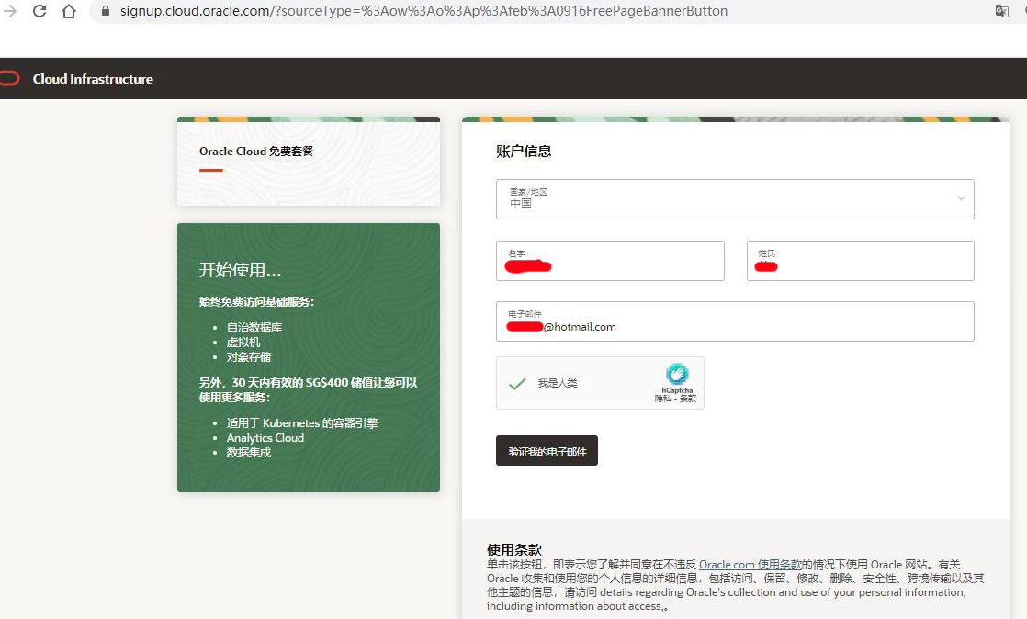Click the 开始使用… heading
This screenshot has height=619, width=1027.
[x=240, y=269]
